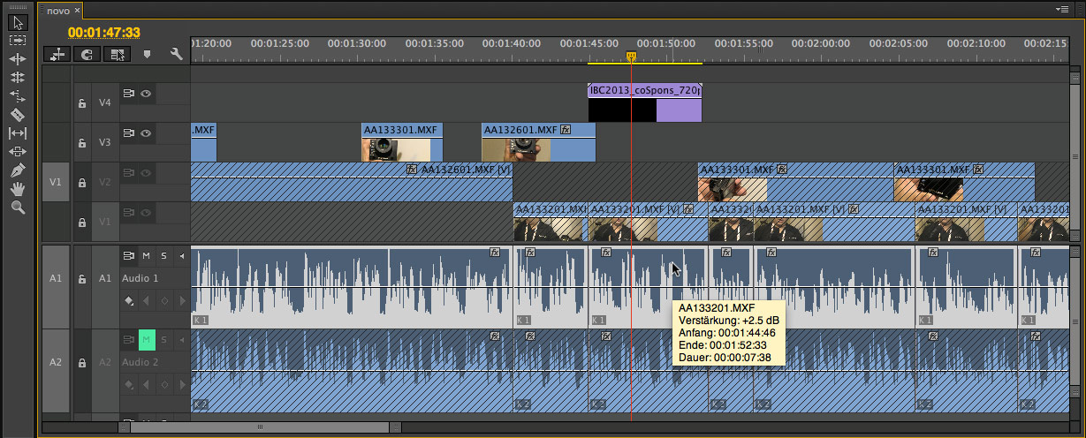
Task: Click the horizontal timeline zoom scrollbar
Action: [260, 427]
